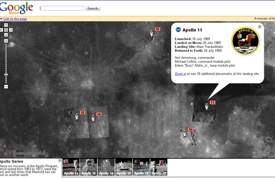The height and width of the screenshot is (178, 275).
Task: Click the center/reset view button in pan control
Action: point(6,30)
